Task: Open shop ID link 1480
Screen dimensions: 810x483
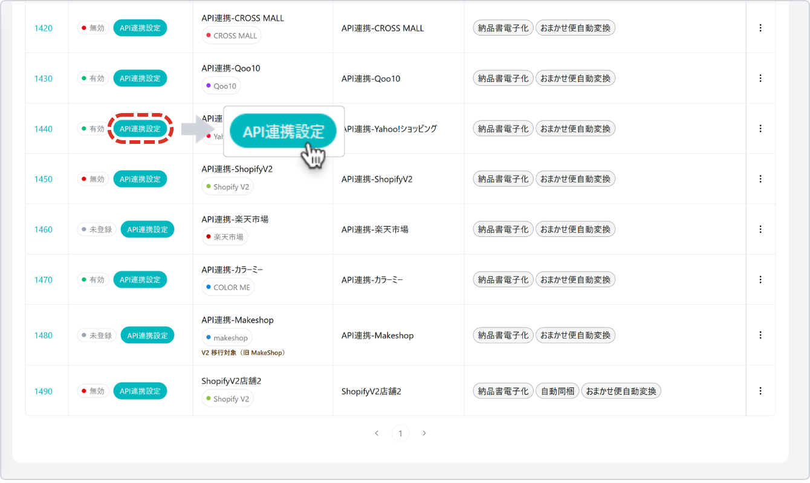Action: pyautogui.click(x=43, y=336)
